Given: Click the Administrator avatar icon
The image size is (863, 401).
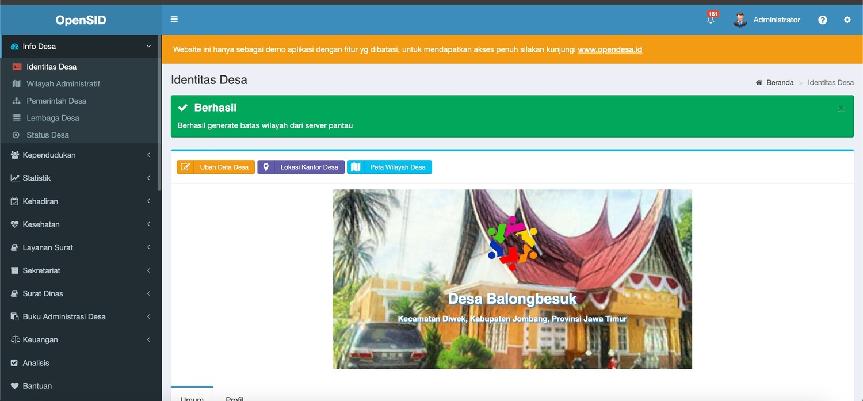Looking at the screenshot, I should (740, 20).
